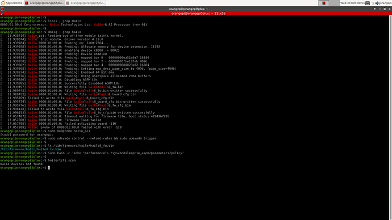392x220 pixels.
Task: Click the 'sudo udevadm control --reload-rules' command
Action: pyautogui.click(x=102, y=138)
